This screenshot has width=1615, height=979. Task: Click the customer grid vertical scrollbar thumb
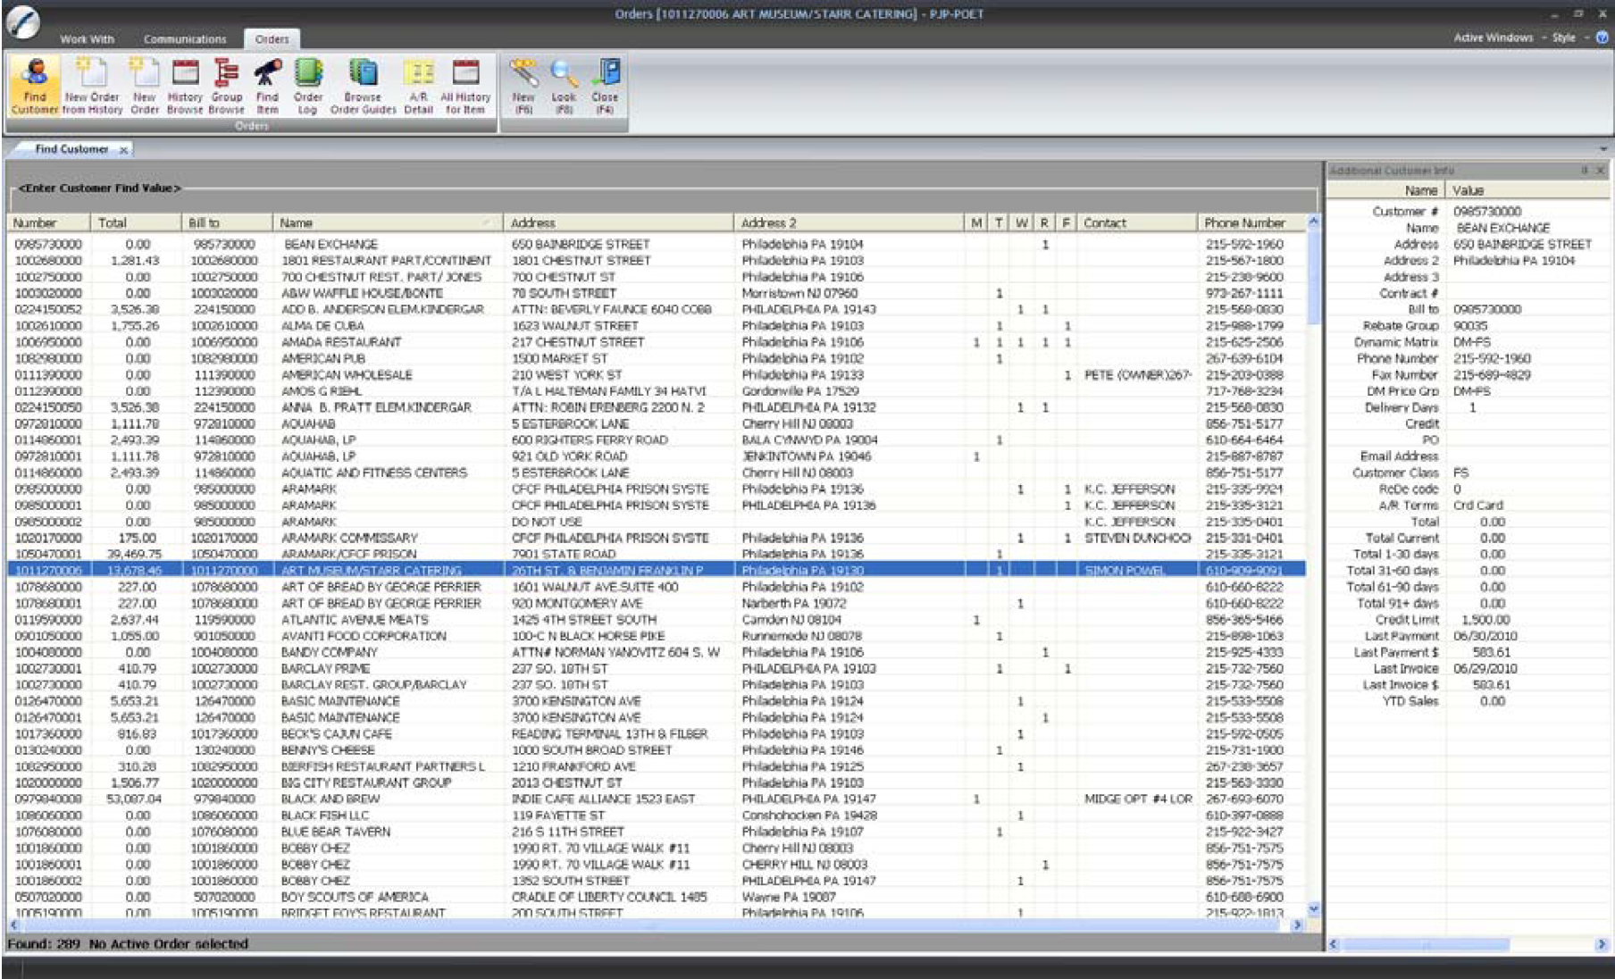tap(1313, 276)
